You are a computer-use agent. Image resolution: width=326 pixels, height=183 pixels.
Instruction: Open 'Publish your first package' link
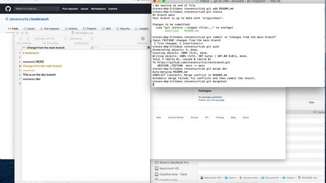(211, 100)
